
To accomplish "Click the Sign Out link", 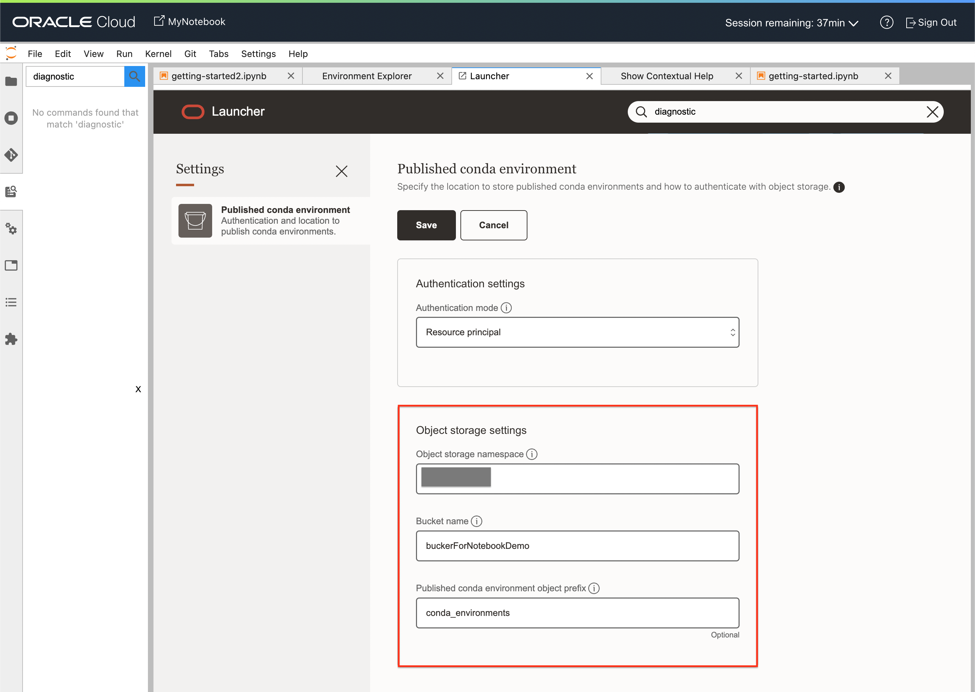I will click(931, 23).
